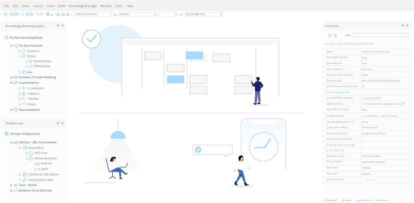Click the Filter field in Properties
Viewport: 414px width, 203px height.
coord(380,35)
